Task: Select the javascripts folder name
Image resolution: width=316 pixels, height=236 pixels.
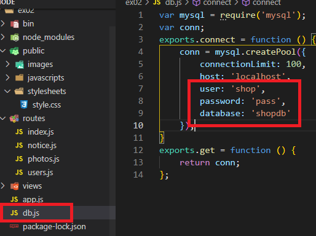Action: coord(45,78)
